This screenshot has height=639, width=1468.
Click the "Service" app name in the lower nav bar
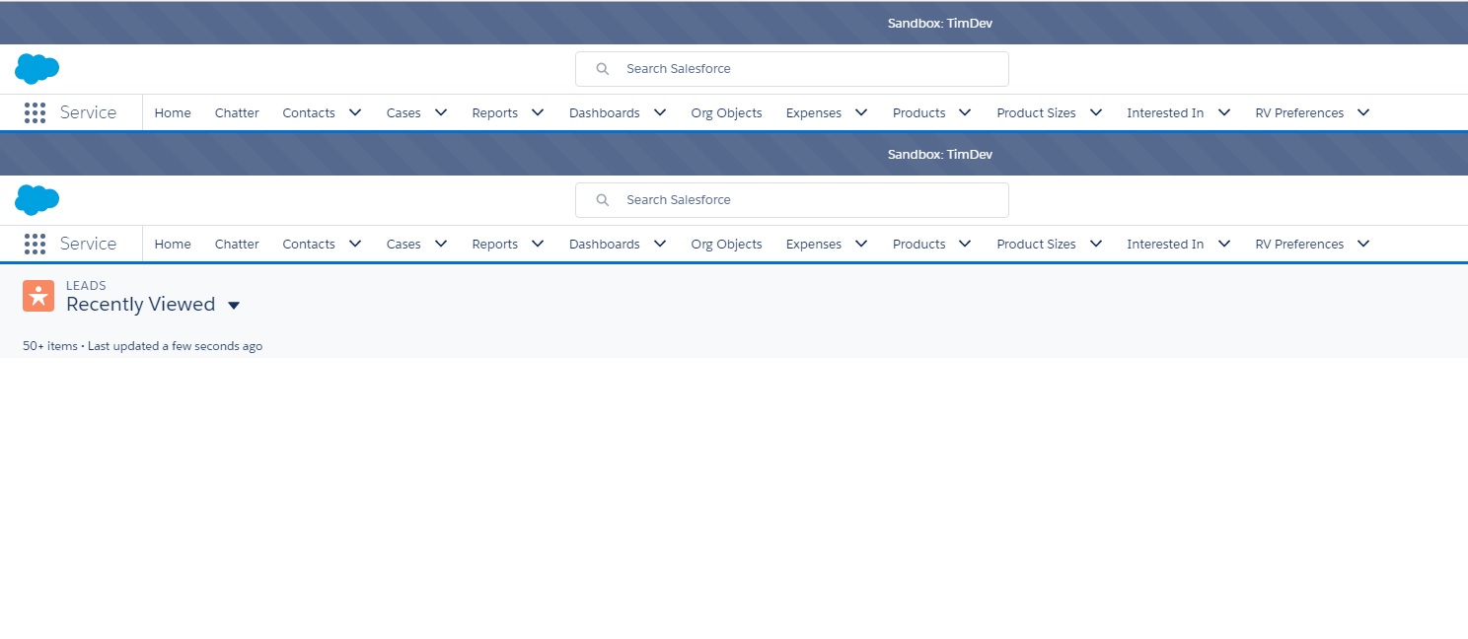coord(88,244)
